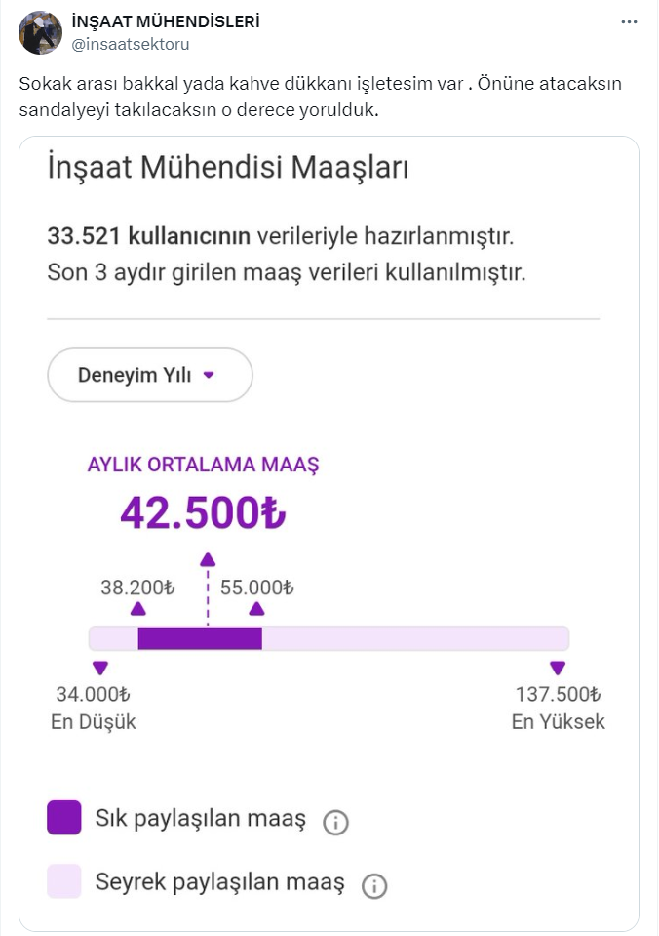Expand the Deneyim Yılı dropdown
This screenshot has width=659, height=936.
tap(150, 375)
